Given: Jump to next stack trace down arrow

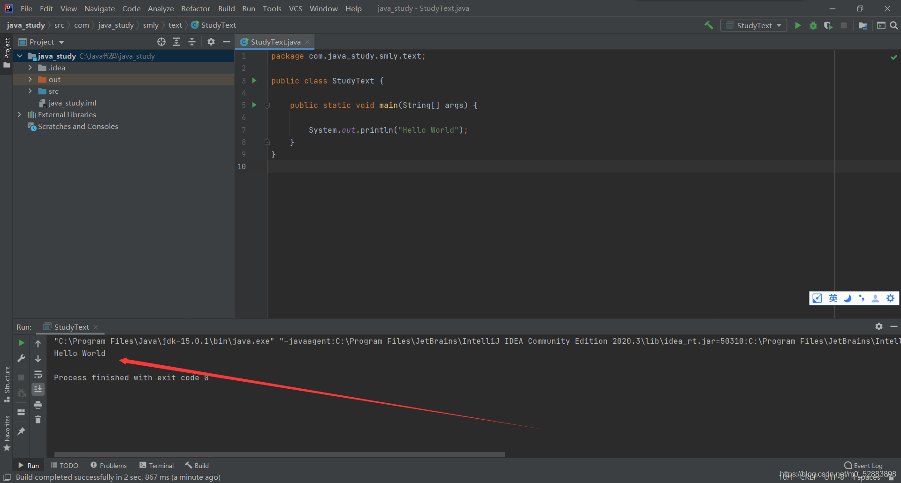Looking at the screenshot, I should [38, 358].
